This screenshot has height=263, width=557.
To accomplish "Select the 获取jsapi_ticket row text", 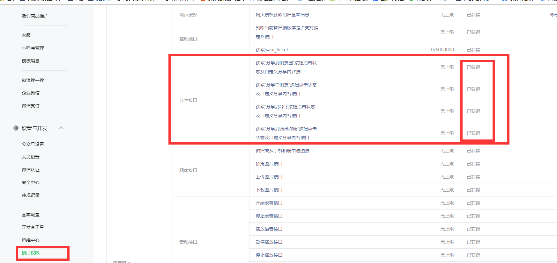I will (272, 50).
